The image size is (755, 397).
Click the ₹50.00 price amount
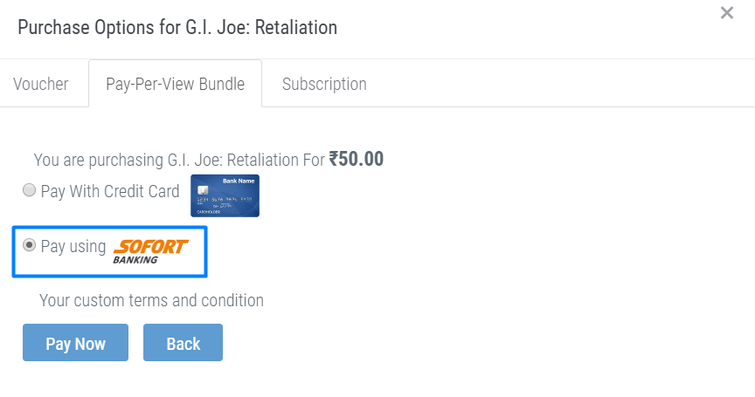pos(357,159)
